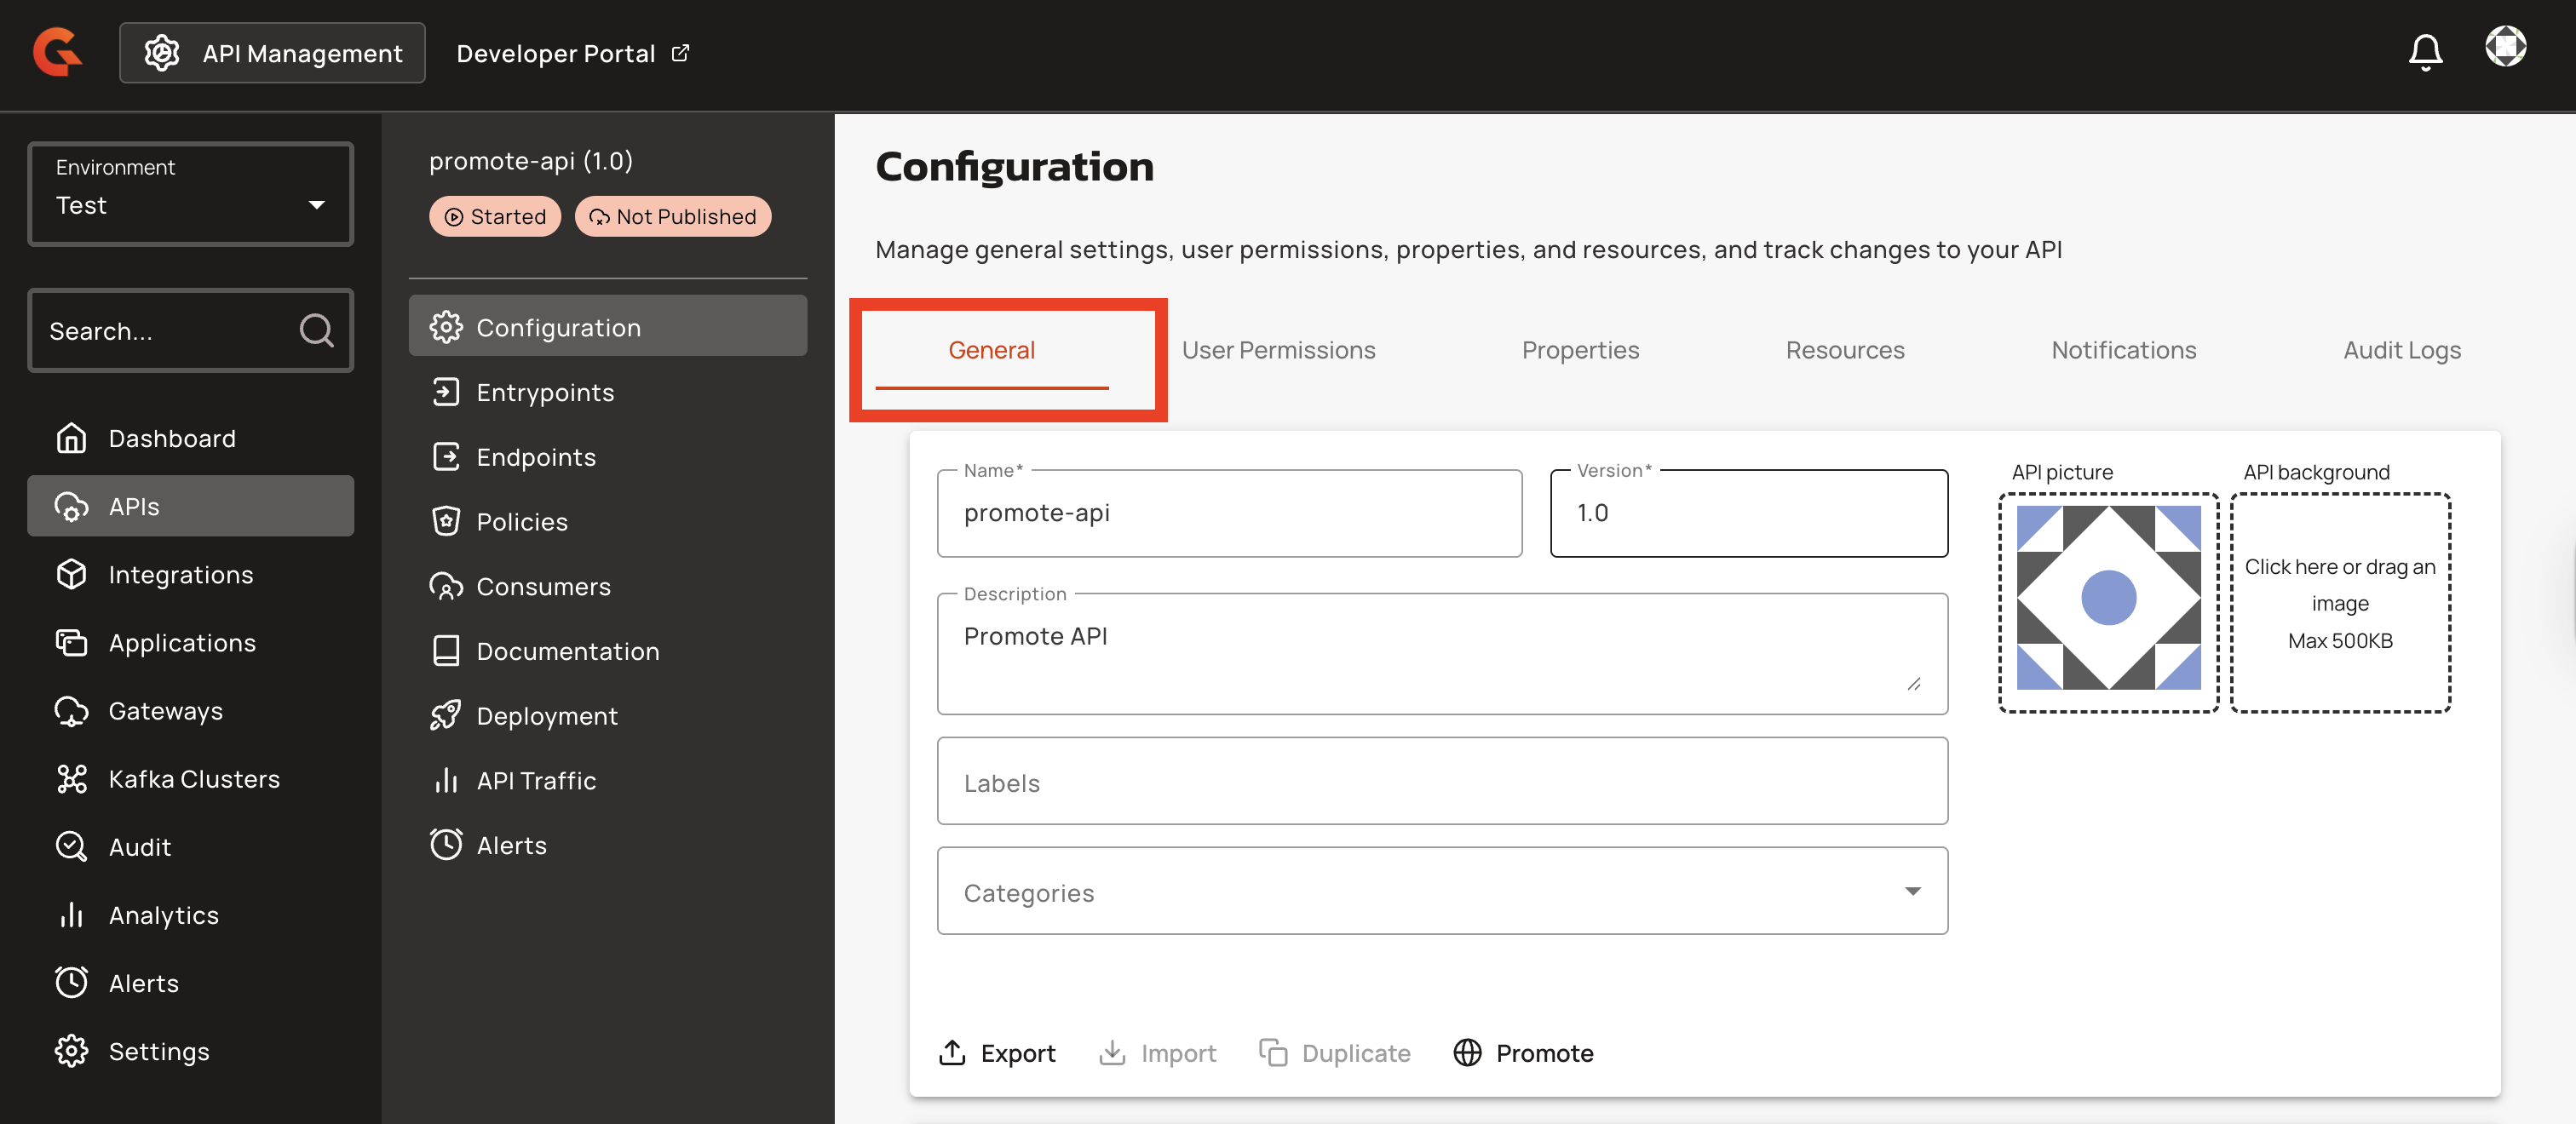Expand the Environment dropdown

tap(190, 194)
